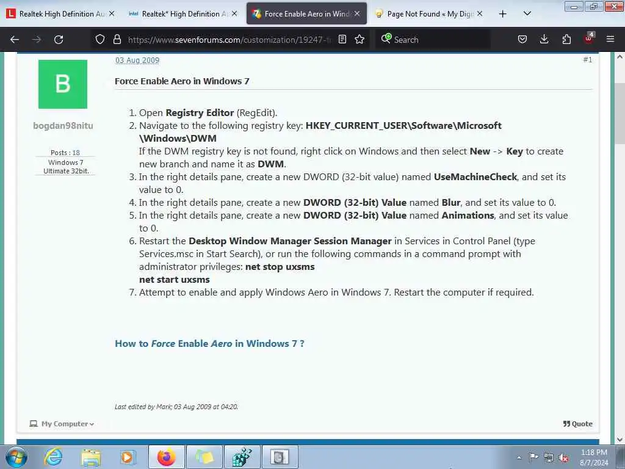Open the uBlock Origin extension icon

[589, 38]
